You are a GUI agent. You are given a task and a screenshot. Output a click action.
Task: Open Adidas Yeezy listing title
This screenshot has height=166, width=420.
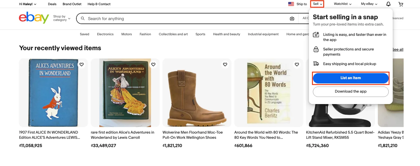(x=391, y=135)
